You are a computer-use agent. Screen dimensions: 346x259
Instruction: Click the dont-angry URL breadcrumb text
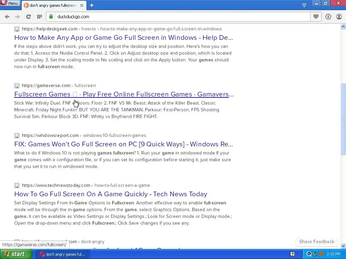(93, 241)
